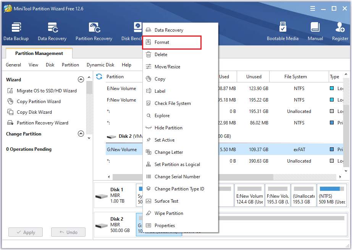Select 509 MB NTFS block in disk map

click(x=332, y=195)
